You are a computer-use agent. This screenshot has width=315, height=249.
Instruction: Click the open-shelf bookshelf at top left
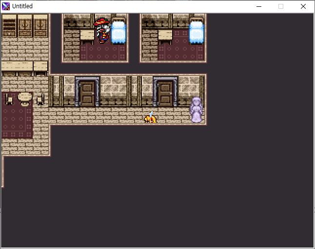tap(9, 26)
